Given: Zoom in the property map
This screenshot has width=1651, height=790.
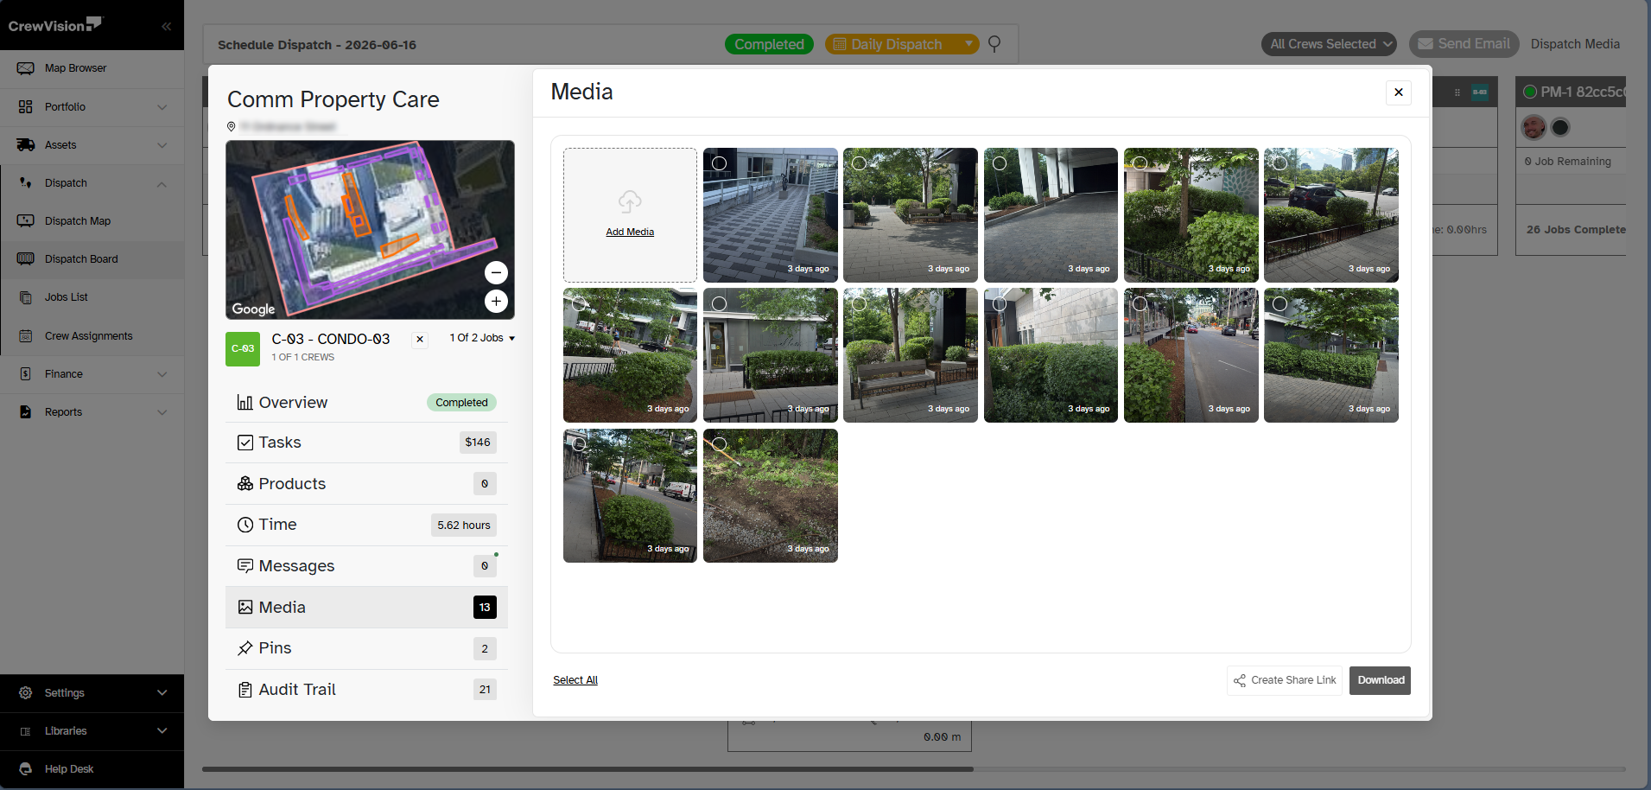Looking at the screenshot, I should 496,302.
